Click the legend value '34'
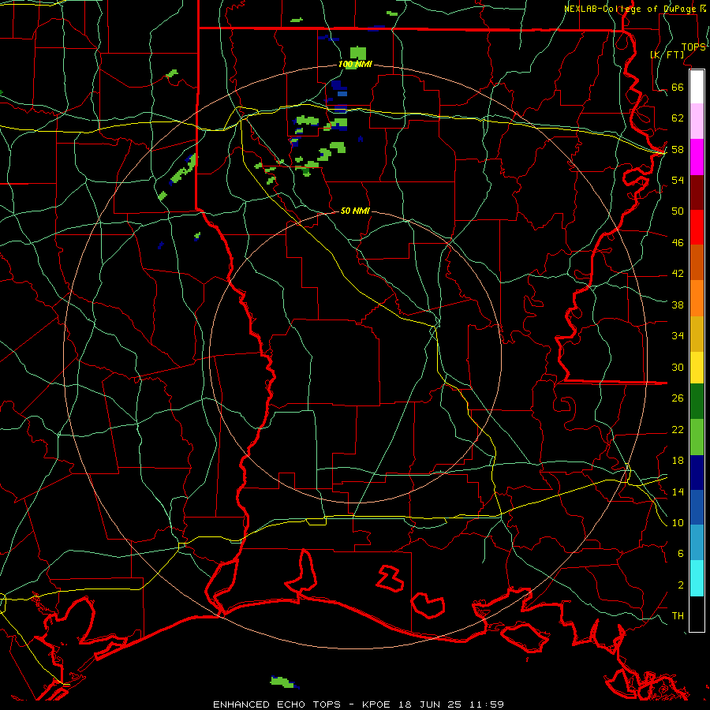710x710 pixels. 678,335
